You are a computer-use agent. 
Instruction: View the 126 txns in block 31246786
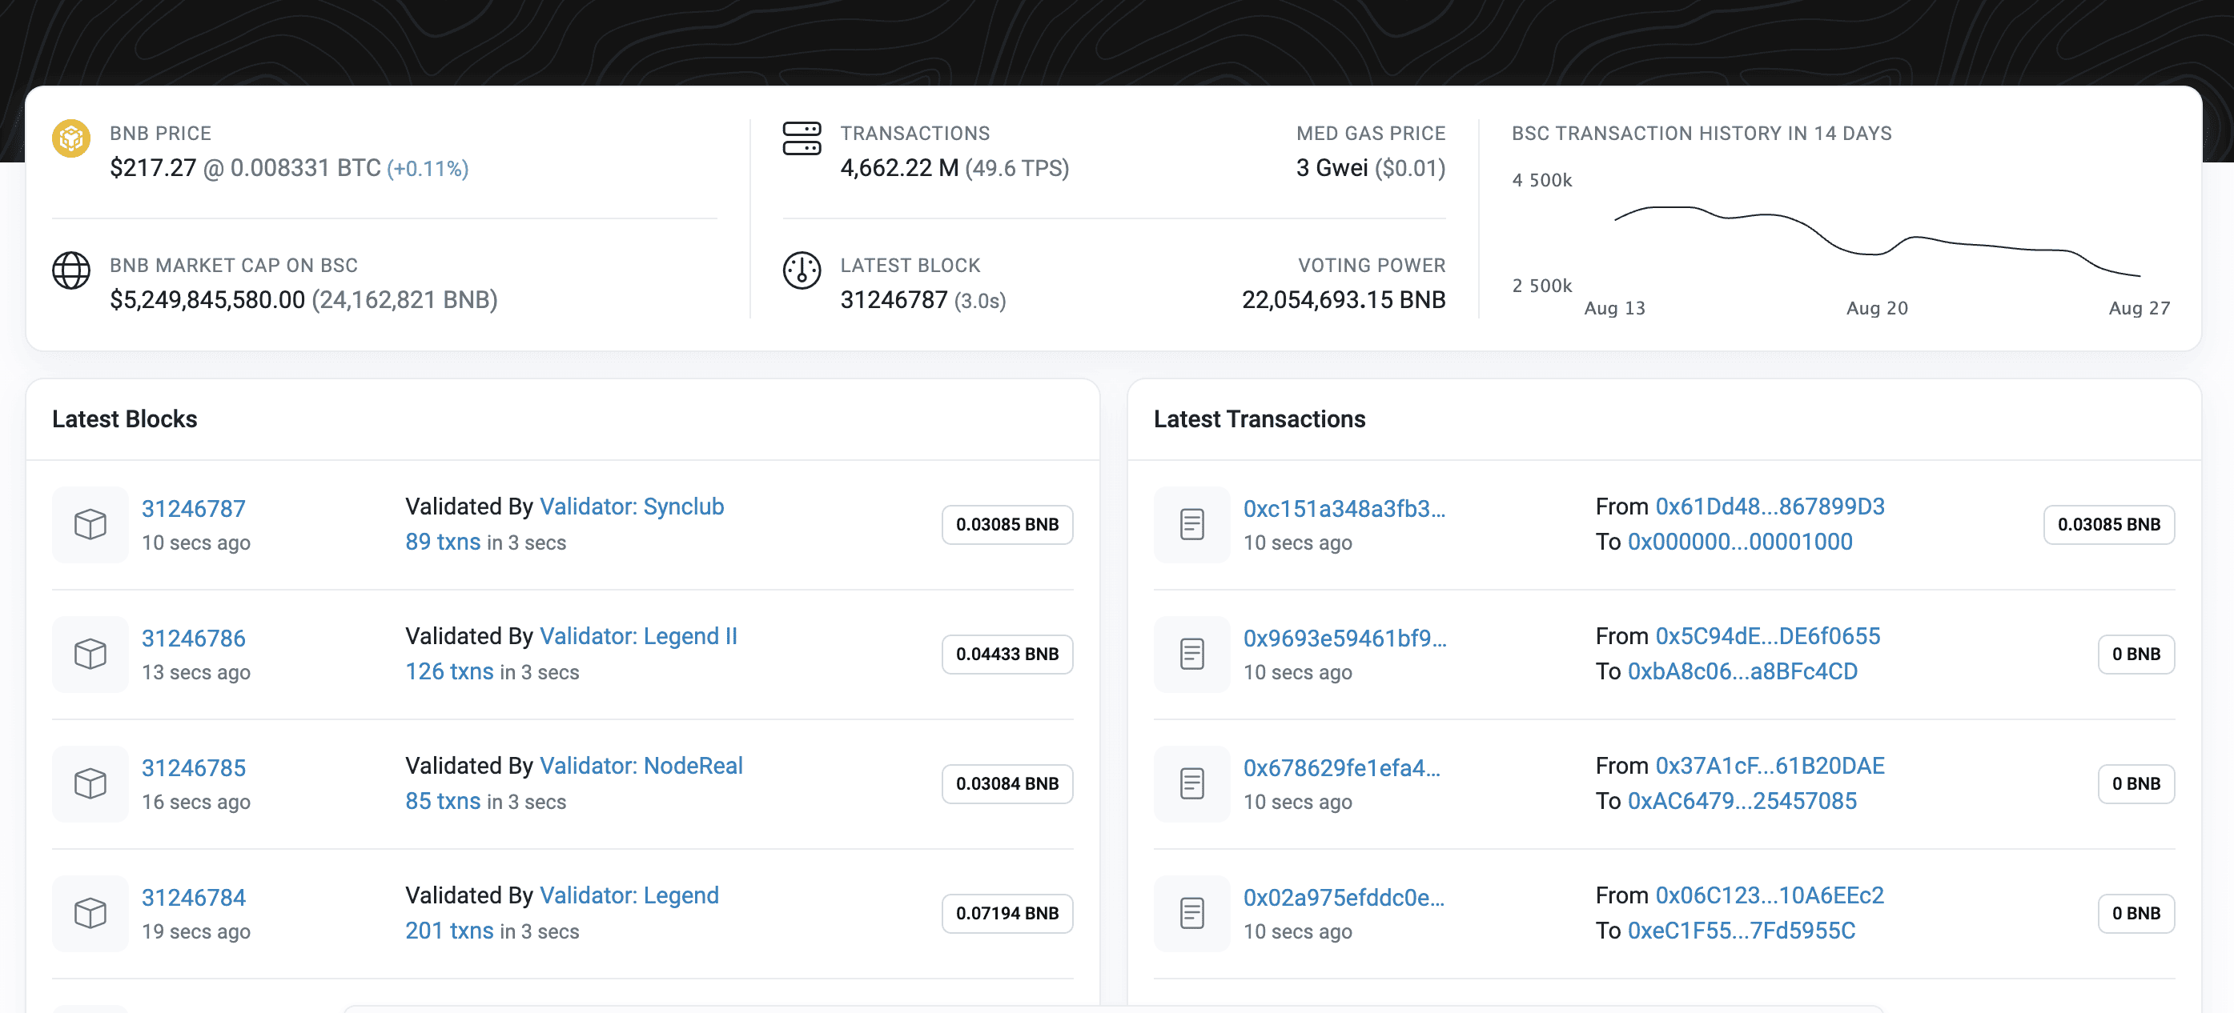pyautogui.click(x=448, y=671)
